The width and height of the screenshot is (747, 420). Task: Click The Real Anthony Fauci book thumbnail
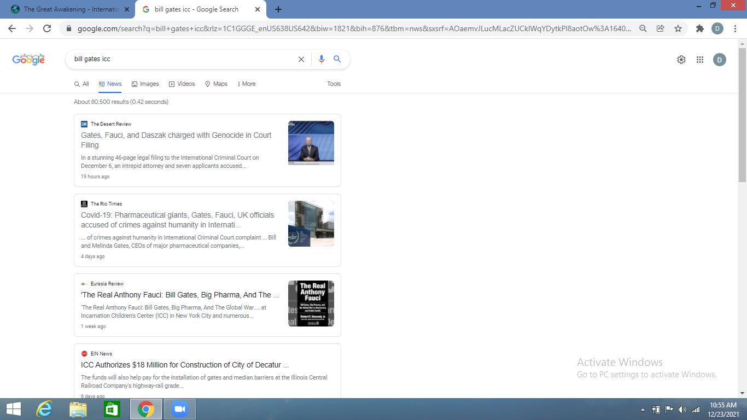[311, 304]
